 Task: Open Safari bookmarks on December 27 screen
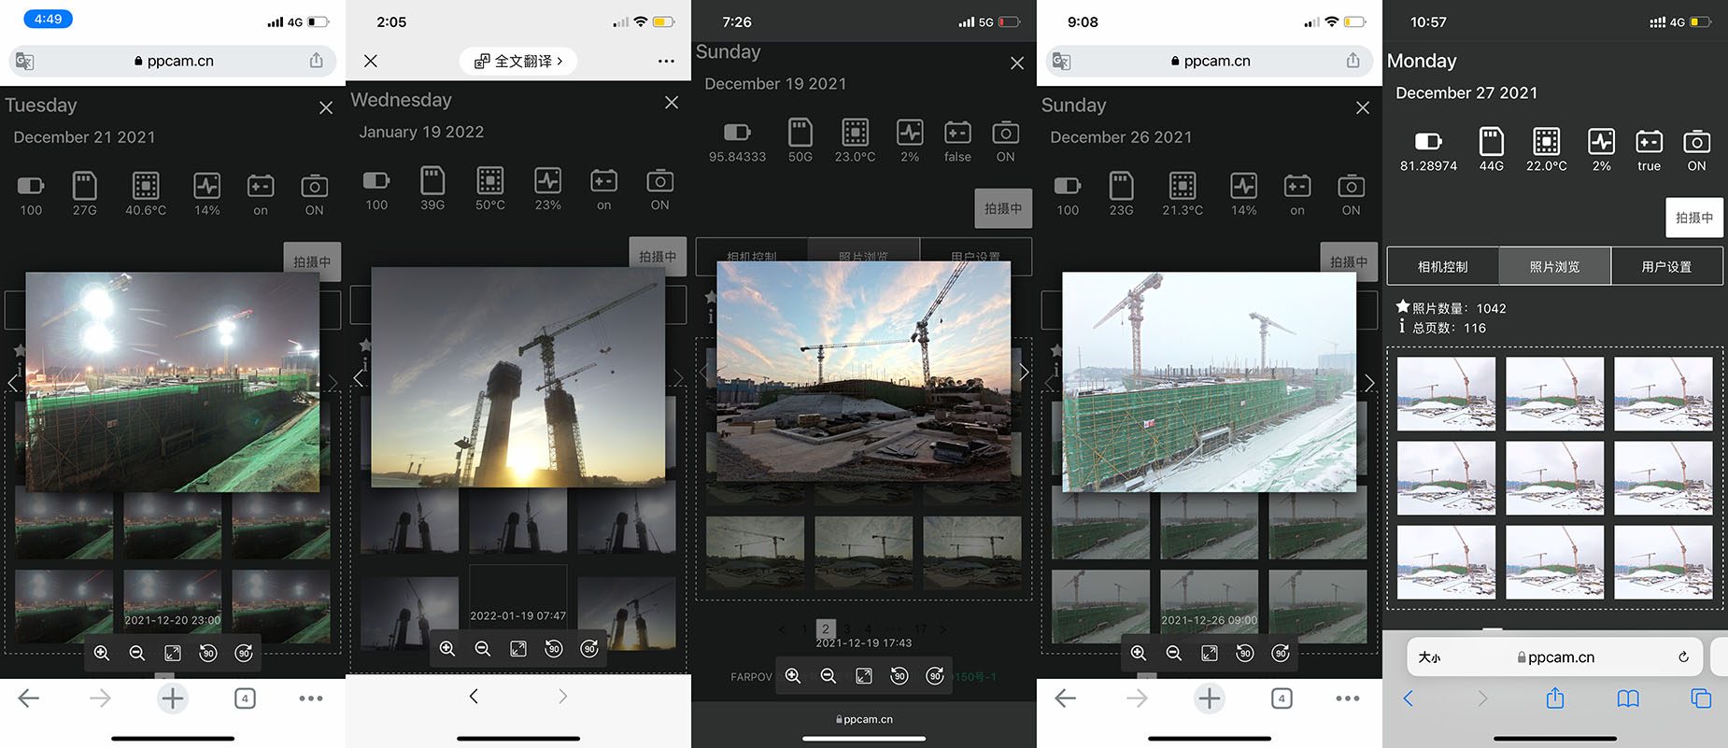coord(1628,699)
